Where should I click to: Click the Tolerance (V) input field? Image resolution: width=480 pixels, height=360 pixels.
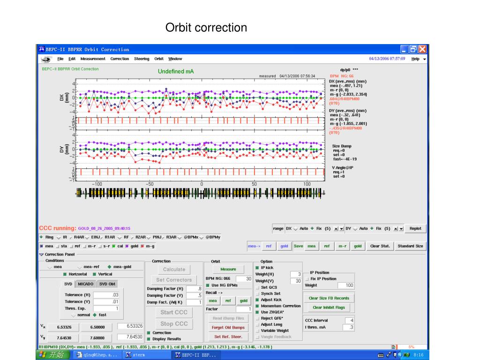click(x=106, y=301)
